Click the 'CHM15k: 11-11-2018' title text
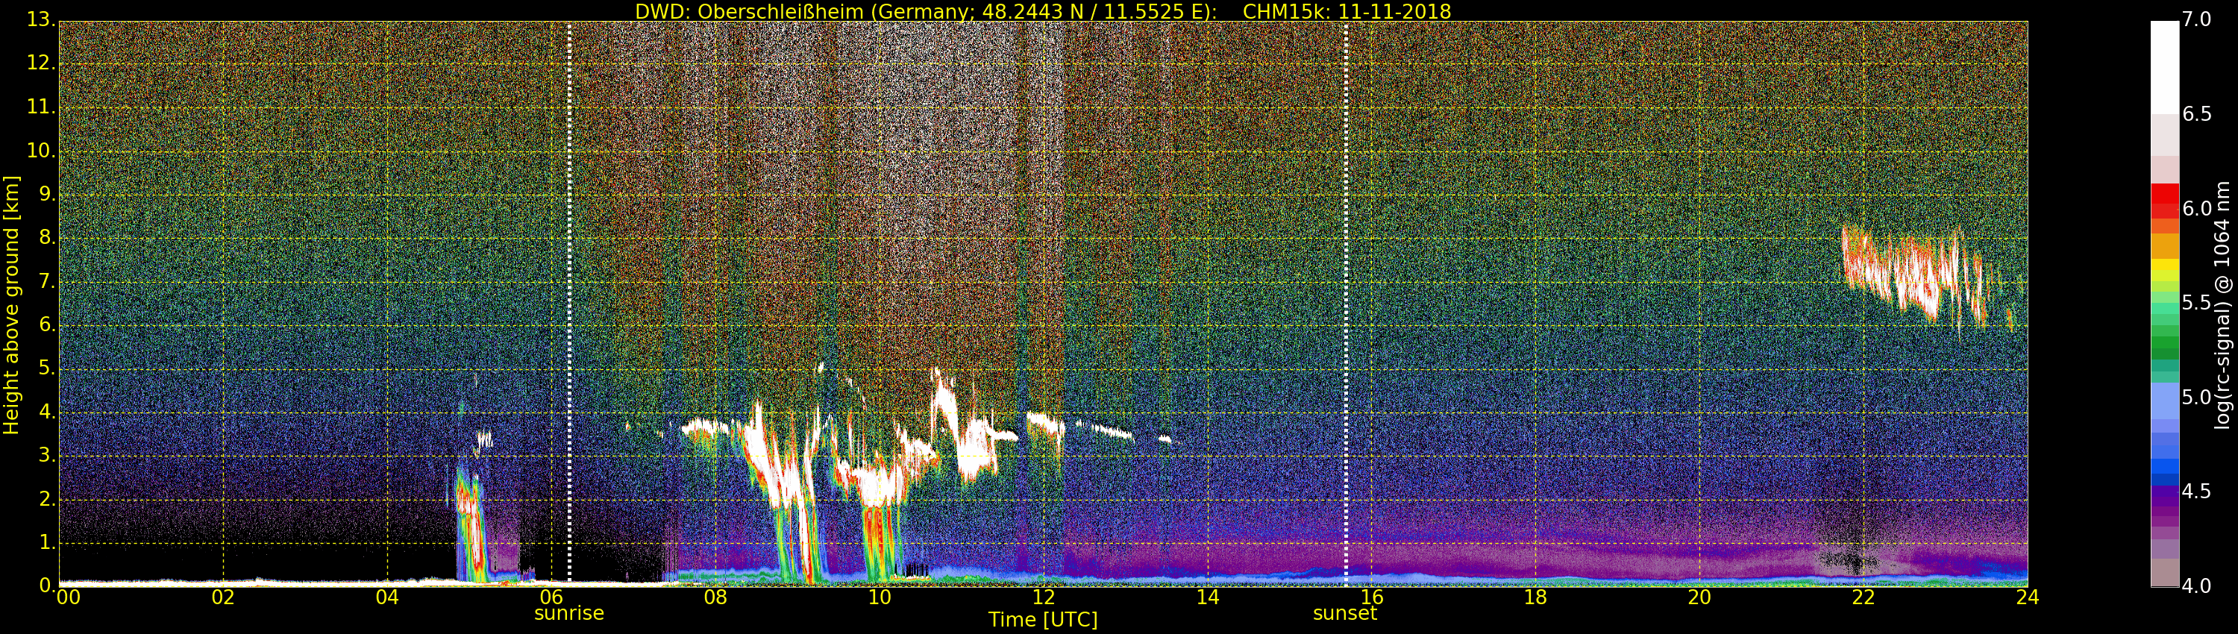This screenshot has height=634, width=2238. pyautogui.click(x=1347, y=11)
